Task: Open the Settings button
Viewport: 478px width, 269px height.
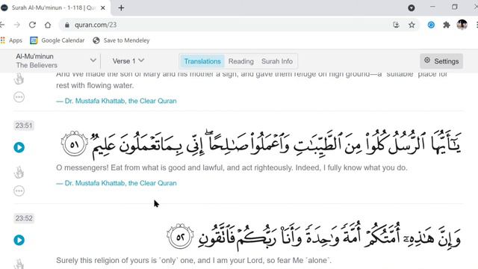Action: [441, 61]
